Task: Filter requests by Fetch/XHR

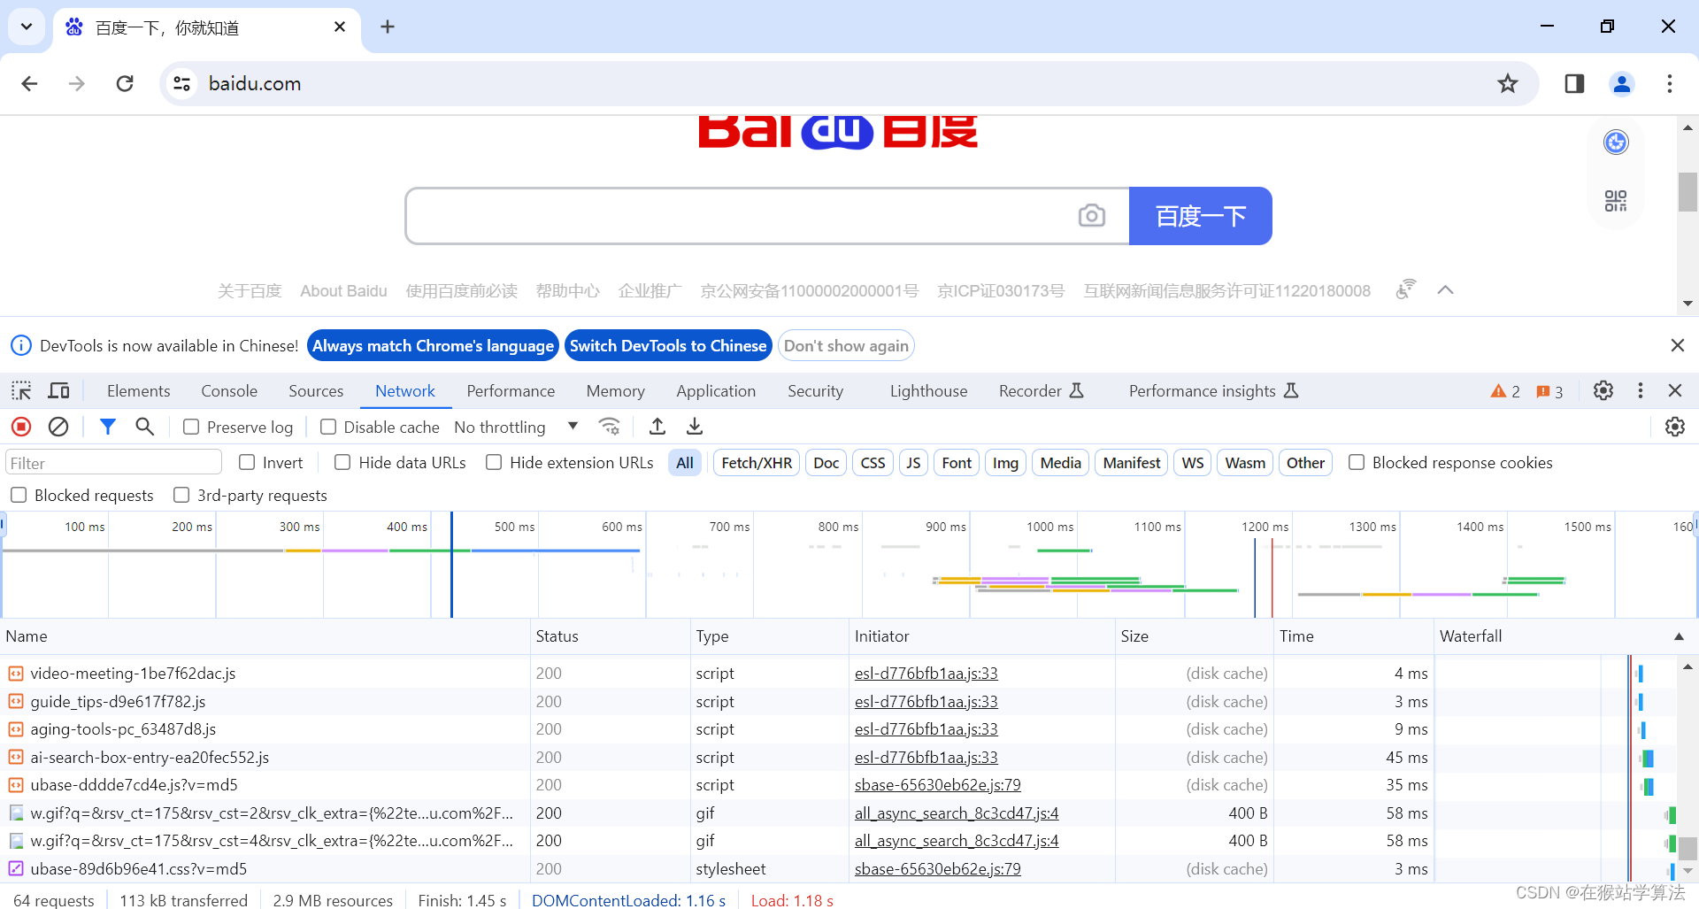Action: coord(757,463)
